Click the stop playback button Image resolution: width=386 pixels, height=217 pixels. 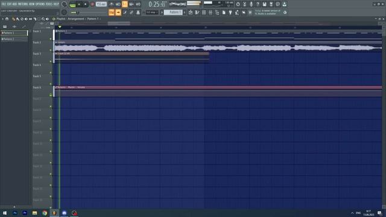[86, 4]
